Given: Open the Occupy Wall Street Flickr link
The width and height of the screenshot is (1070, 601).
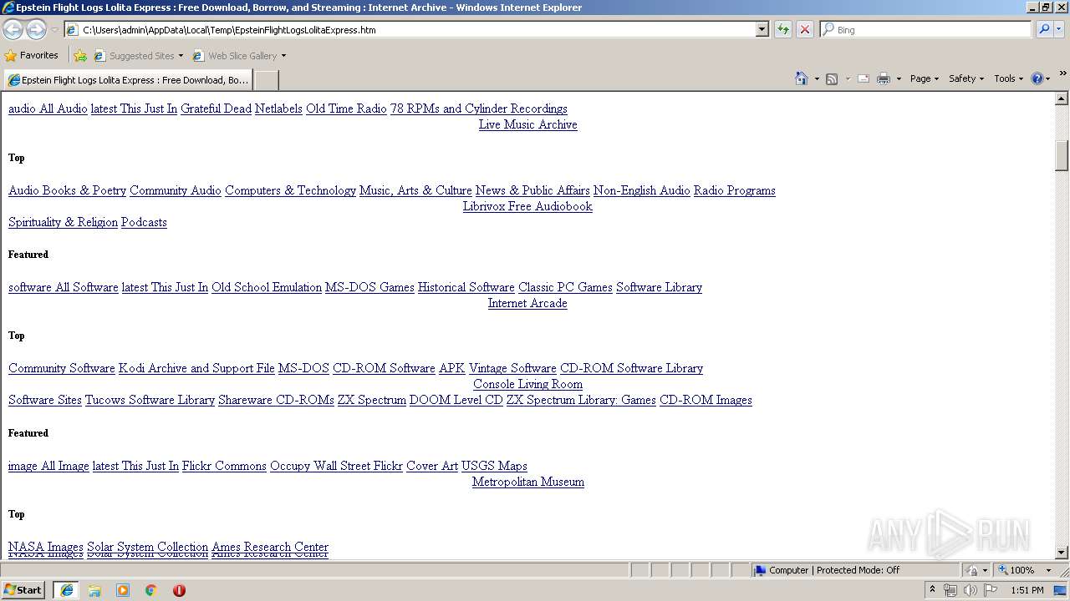Looking at the screenshot, I should point(336,466).
